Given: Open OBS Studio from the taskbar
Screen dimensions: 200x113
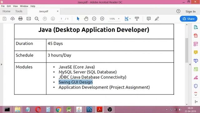Looking at the screenshot, I should (x=110, y=110).
